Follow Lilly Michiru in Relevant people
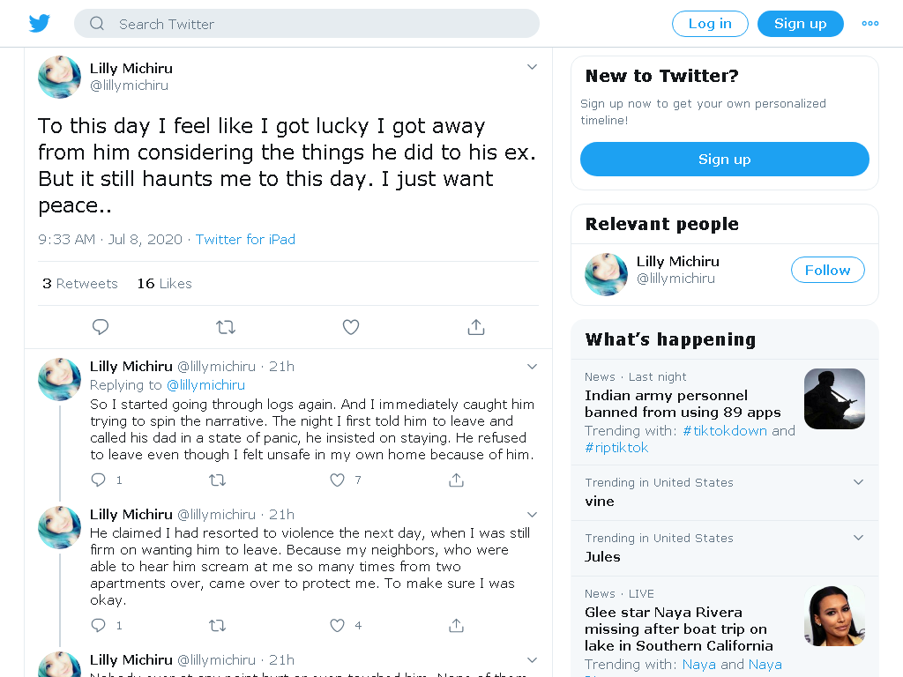The height and width of the screenshot is (677, 903). click(x=827, y=270)
